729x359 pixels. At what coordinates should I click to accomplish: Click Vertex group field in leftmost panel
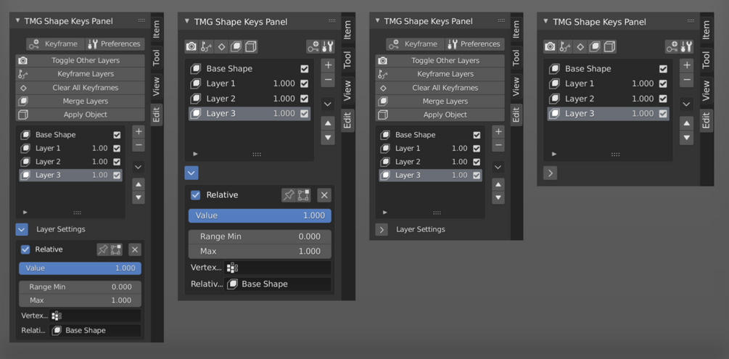(x=95, y=315)
